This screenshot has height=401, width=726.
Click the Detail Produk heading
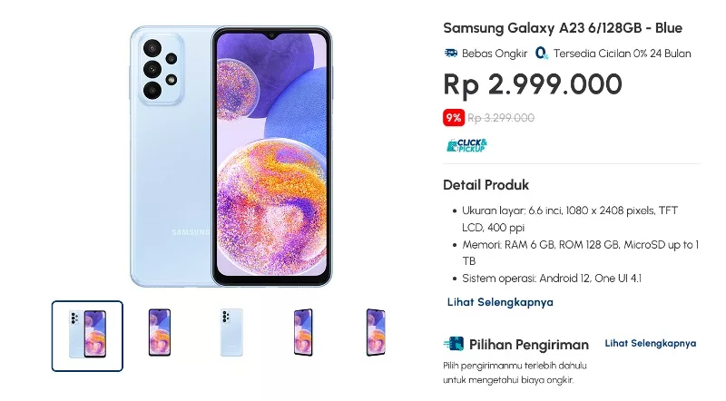pyautogui.click(x=486, y=185)
